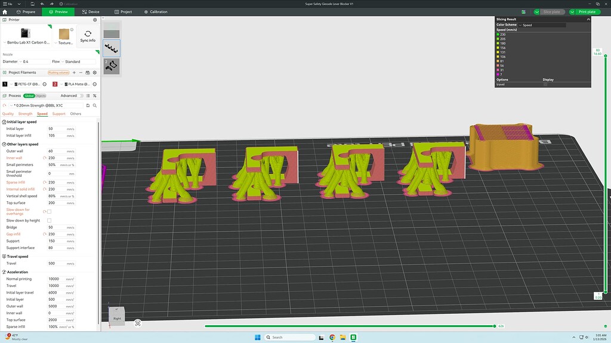The width and height of the screenshot is (611, 343).
Task: Undo the last action with the undo arrow
Action: (x=42, y=4)
